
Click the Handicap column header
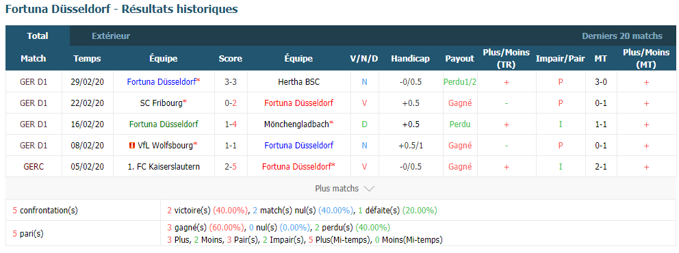[410, 59]
